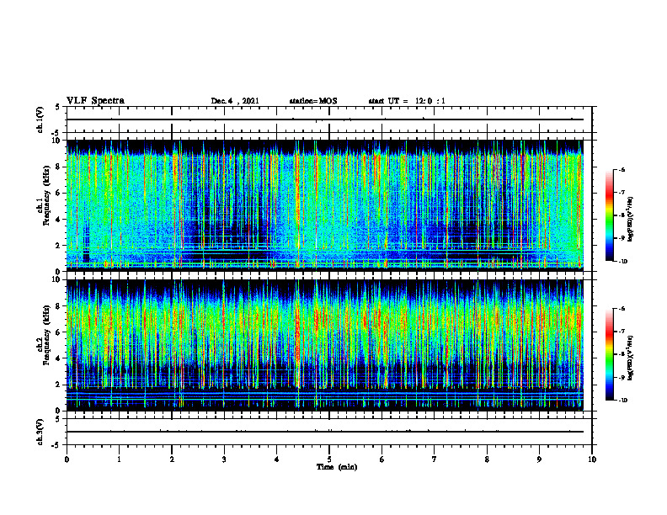Click the time-axis tick label "1"
The image size is (667, 515).
click(119, 459)
